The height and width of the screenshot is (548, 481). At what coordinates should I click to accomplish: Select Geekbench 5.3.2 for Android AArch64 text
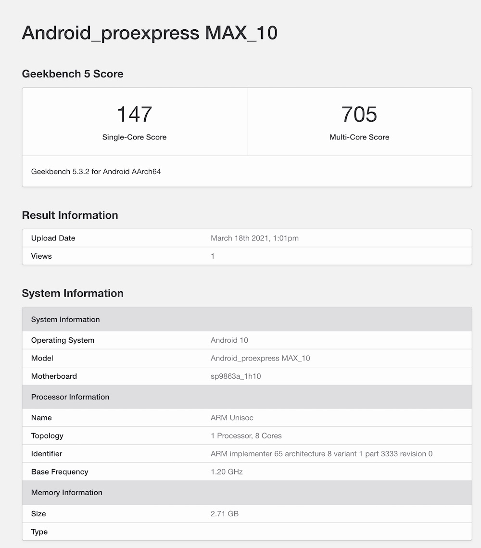coord(96,172)
